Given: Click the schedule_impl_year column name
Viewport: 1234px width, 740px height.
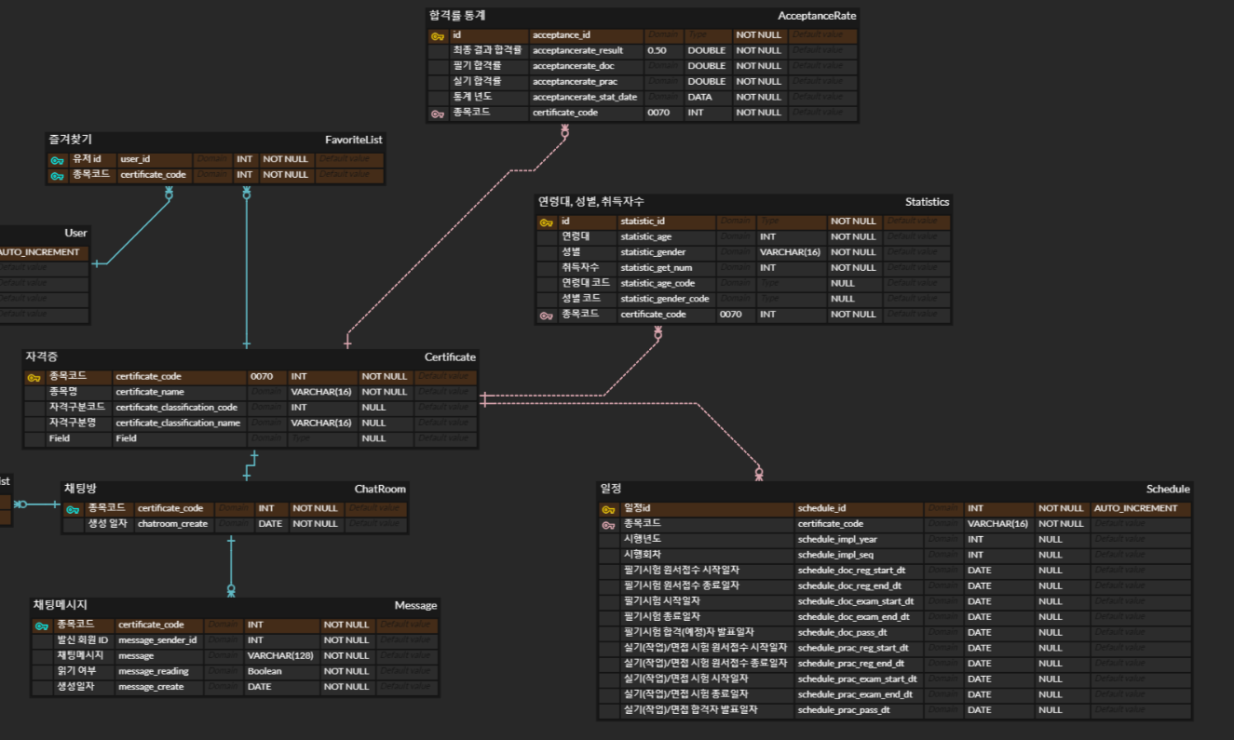Looking at the screenshot, I should 837,540.
